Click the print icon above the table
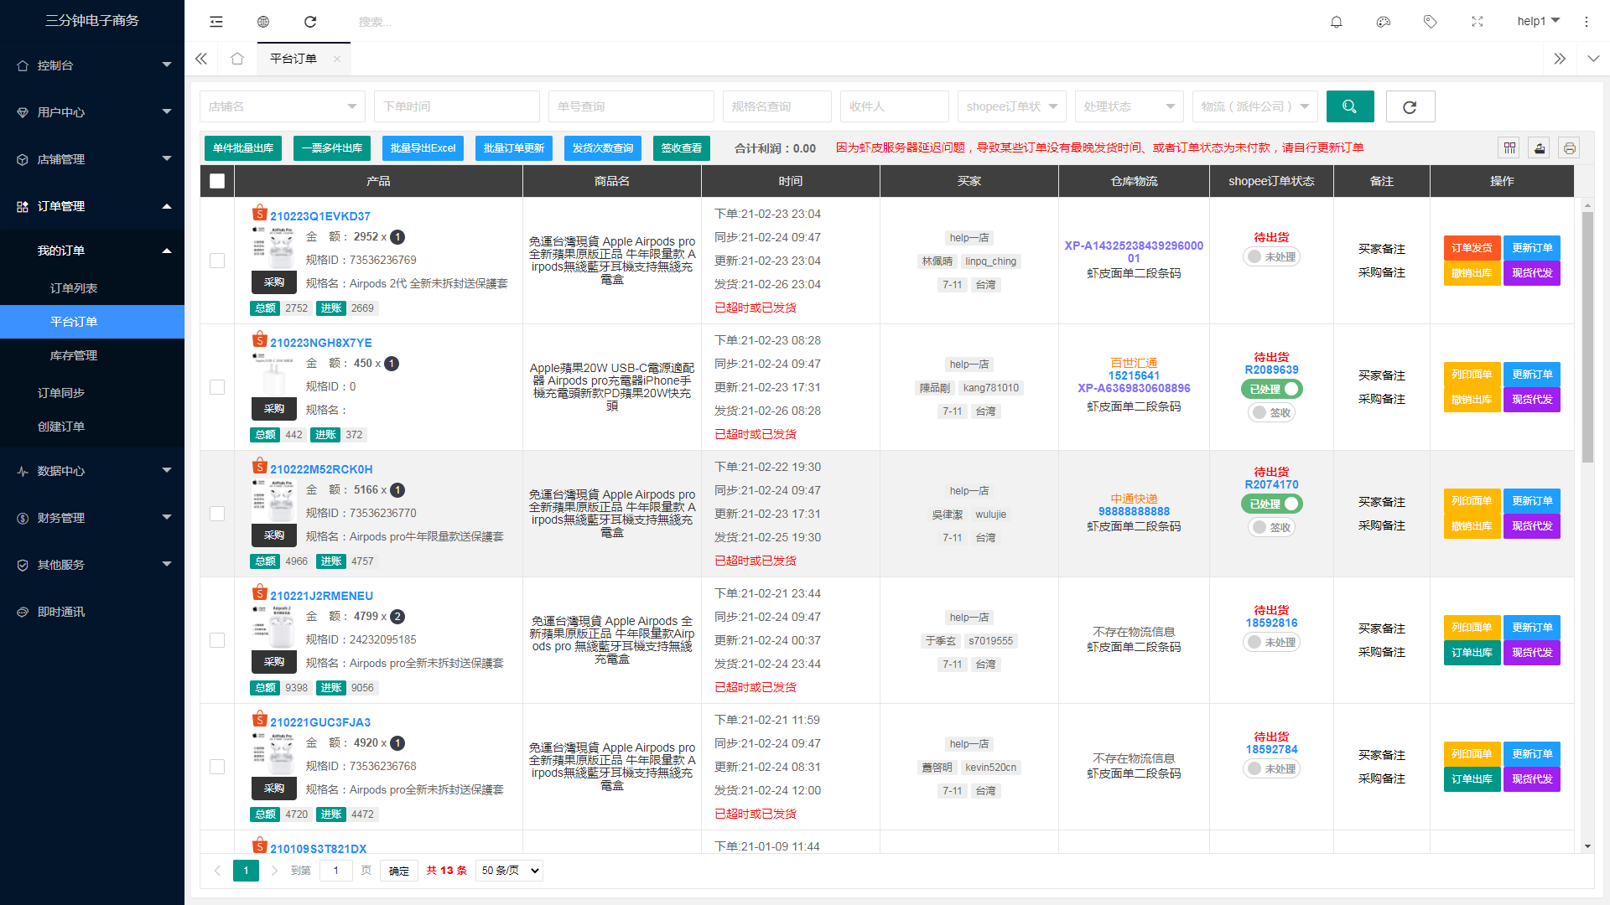The width and height of the screenshot is (1610, 905). (x=1570, y=148)
